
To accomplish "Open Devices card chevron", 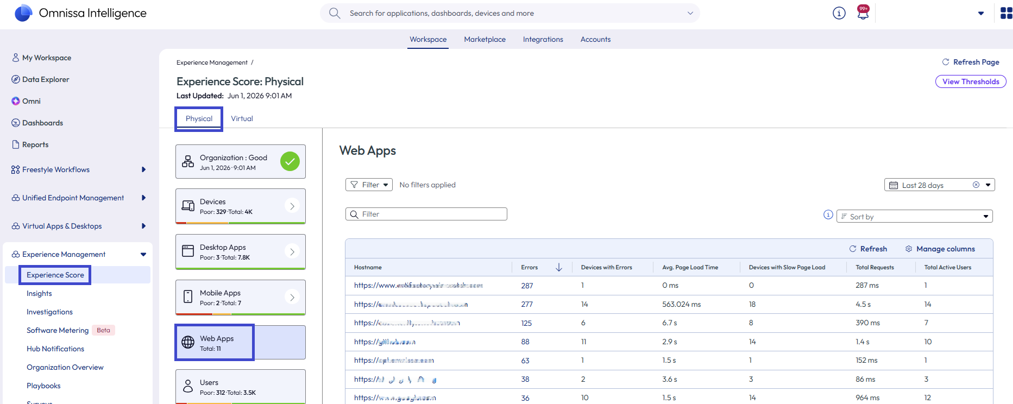I will tap(292, 206).
